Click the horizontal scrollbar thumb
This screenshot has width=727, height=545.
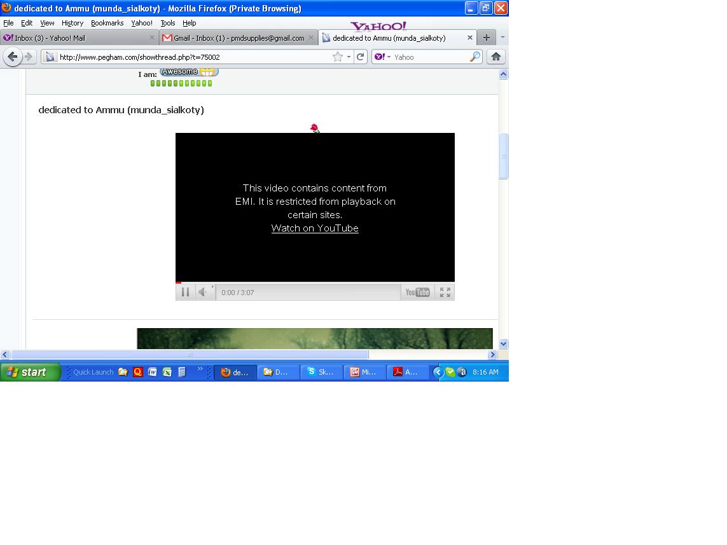click(189, 354)
